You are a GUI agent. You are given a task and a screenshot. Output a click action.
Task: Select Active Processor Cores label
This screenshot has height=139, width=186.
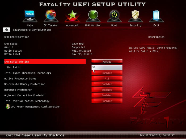[x=20, y=78]
